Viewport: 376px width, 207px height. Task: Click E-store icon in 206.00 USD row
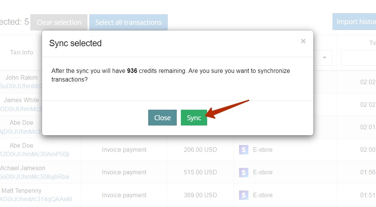[244, 150]
